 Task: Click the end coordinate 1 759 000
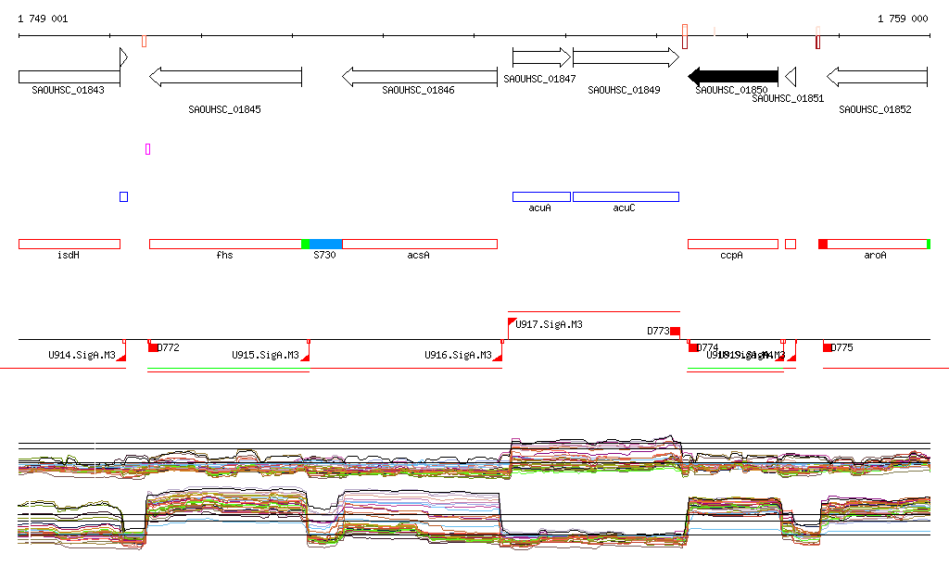tap(903, 19)
